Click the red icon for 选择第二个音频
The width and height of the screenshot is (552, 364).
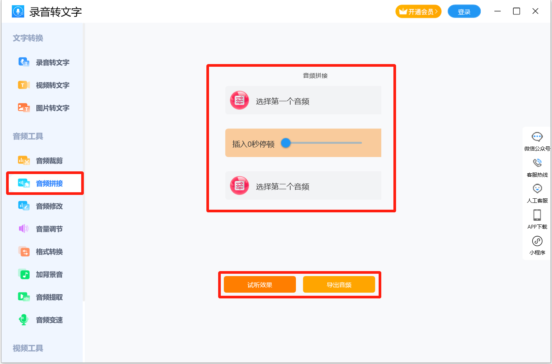pyautogui.click(x=239, y=186)
